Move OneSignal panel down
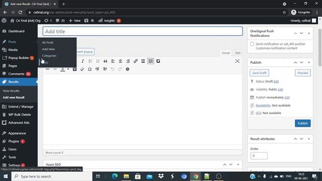Screen dimensions: 322x181 pos(301,33)
